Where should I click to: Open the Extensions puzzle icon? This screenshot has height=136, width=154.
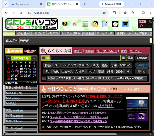pyautogui.click(x=114, y=13)
